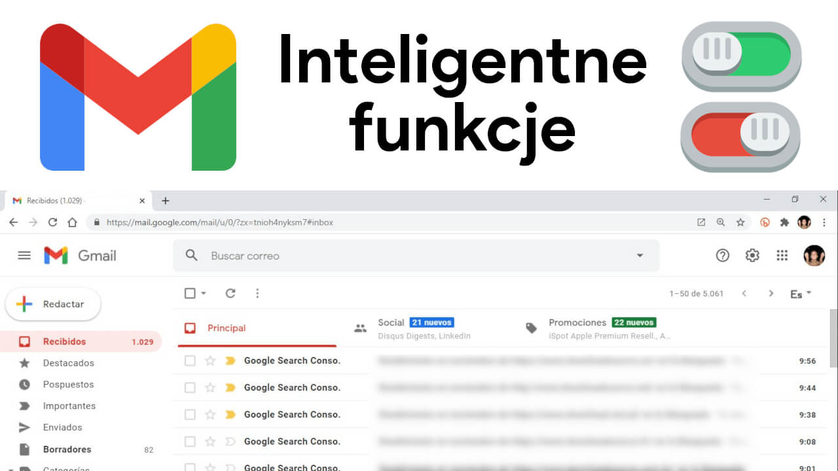Reload the page with the browser refresh icon

53,222
